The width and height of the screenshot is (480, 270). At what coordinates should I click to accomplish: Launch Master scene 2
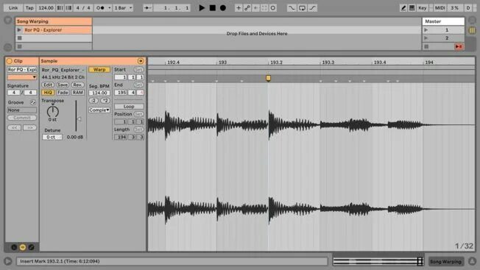[x=426, y=38]
